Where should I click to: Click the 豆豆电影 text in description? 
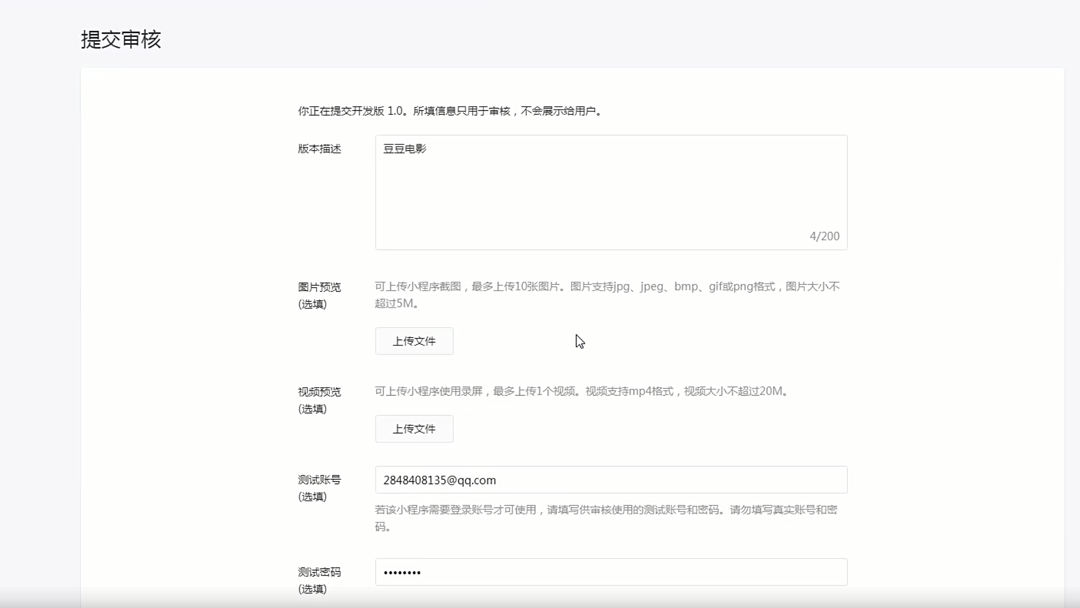(x=405, y=149)
